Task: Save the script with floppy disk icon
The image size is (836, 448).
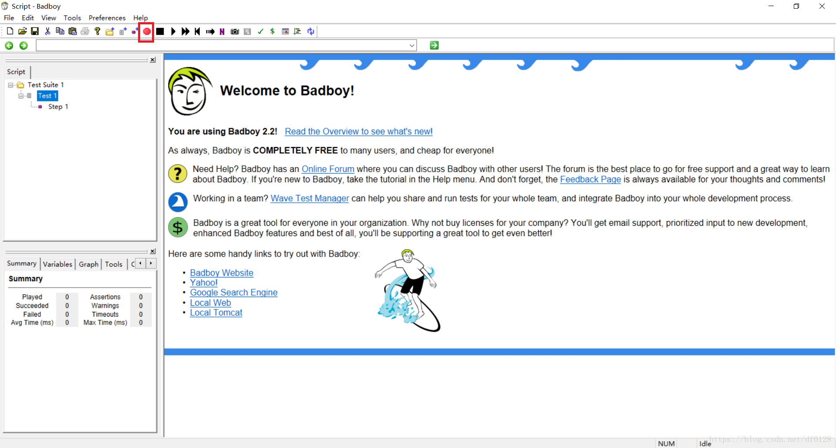Action: [x=35, y=31]
